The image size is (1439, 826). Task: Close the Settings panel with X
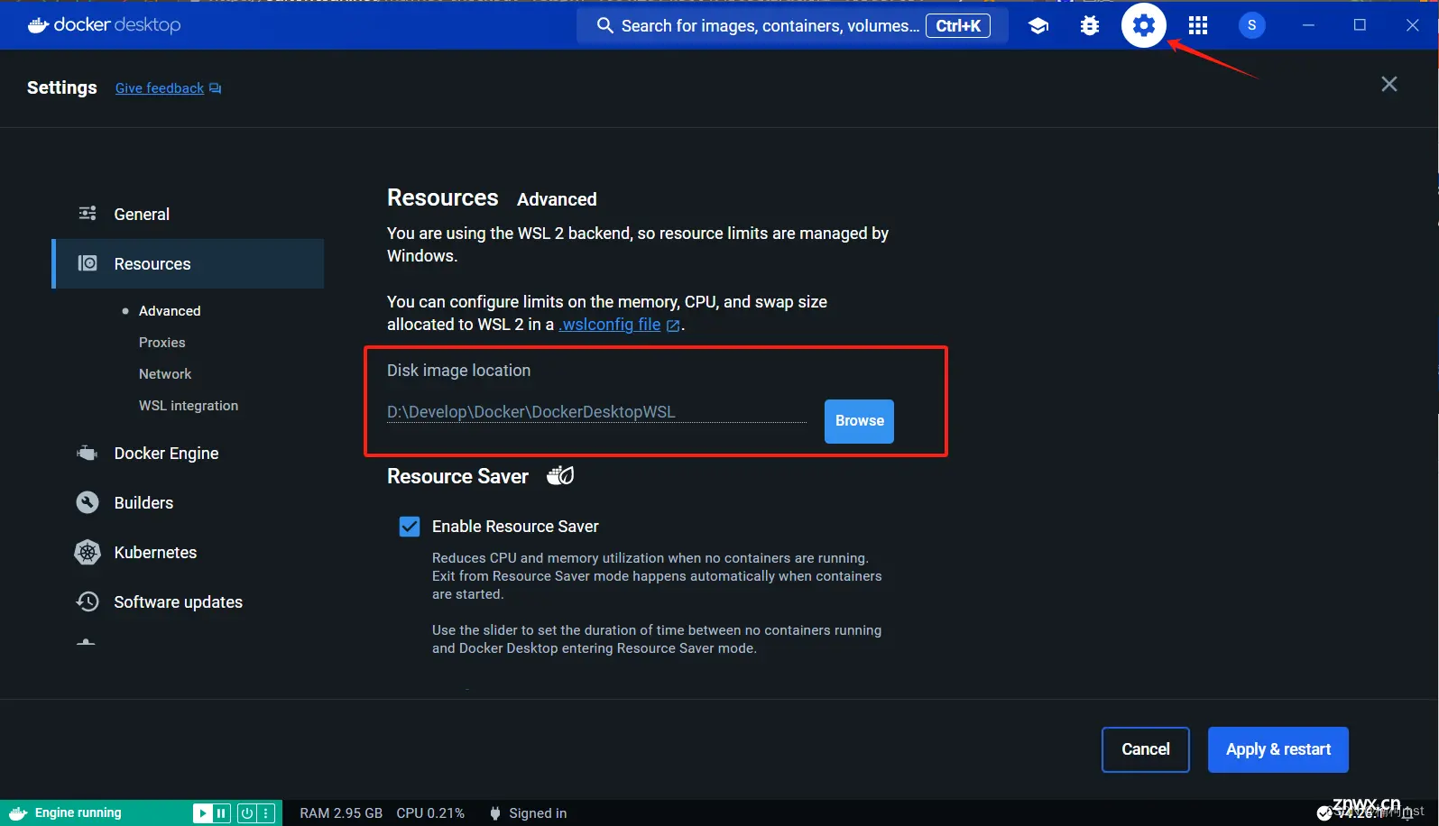pos(1389,84)
